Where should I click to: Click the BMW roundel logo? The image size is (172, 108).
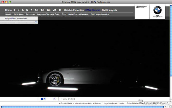pyautogui.click(x=157, y=10)
